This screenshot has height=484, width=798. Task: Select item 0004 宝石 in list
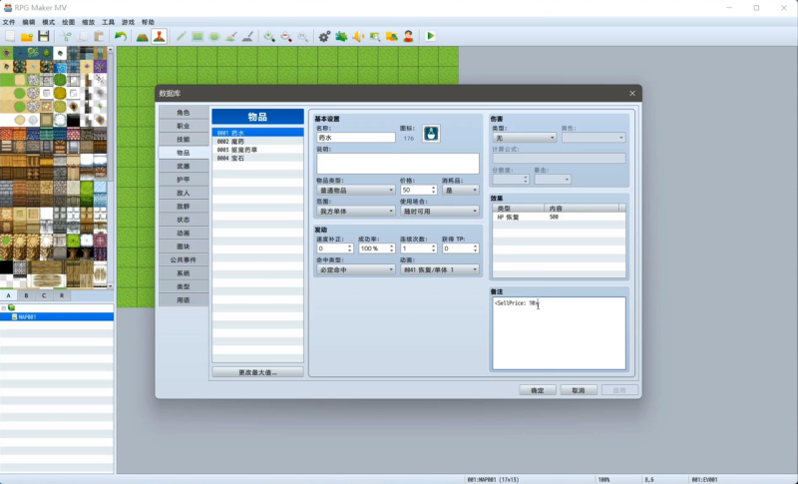(257, 159)
